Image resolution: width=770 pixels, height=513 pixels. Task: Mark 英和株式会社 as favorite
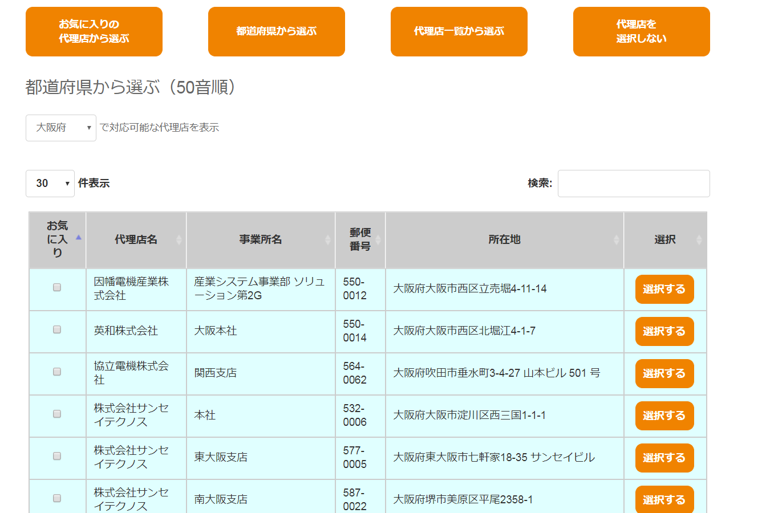point(57,330)
